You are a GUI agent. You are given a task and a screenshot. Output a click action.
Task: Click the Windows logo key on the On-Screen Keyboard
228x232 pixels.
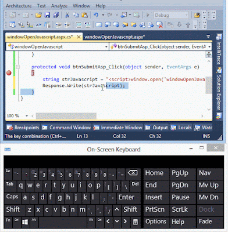click(25, 222)
